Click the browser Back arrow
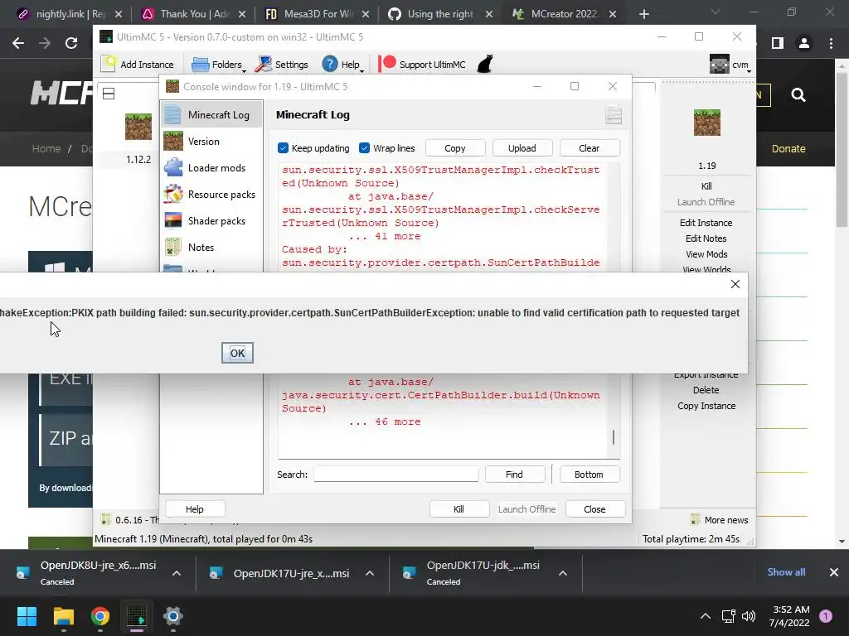 [x=18, y=43]
